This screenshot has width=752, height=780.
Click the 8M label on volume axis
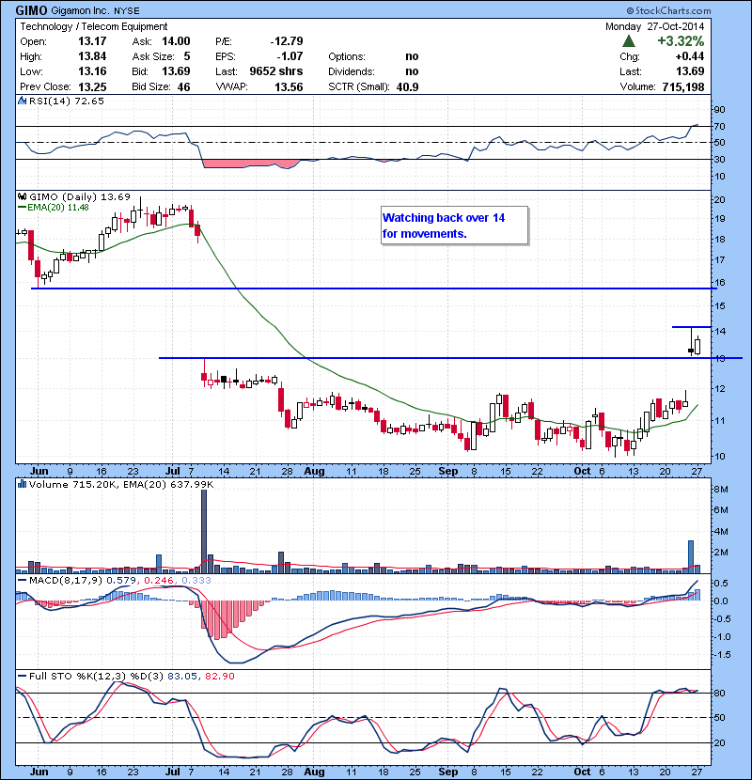(721, 489)
